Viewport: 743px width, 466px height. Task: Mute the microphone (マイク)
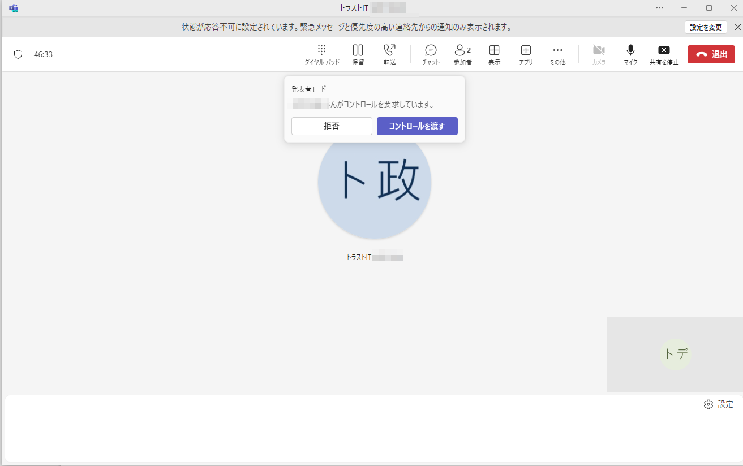[630, 54]
